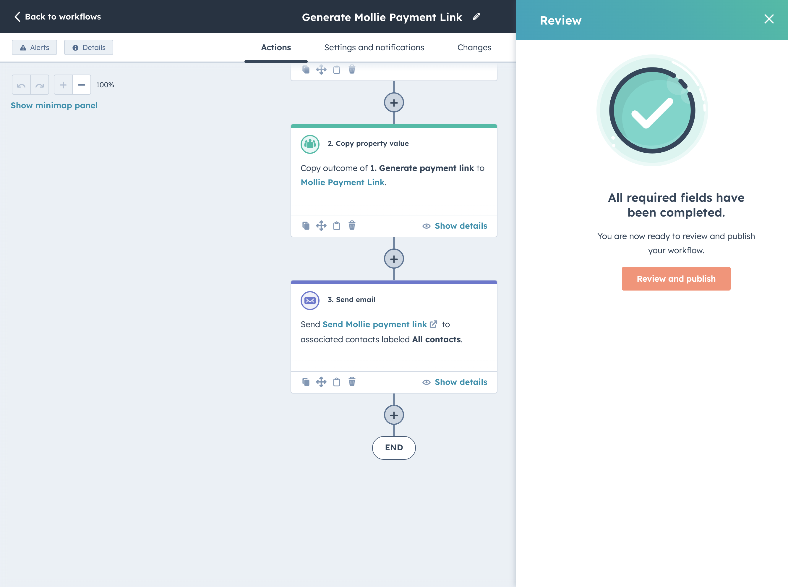Click the END node
The height and width of the screenshot is (587, 788).
[x=394, y=448]
